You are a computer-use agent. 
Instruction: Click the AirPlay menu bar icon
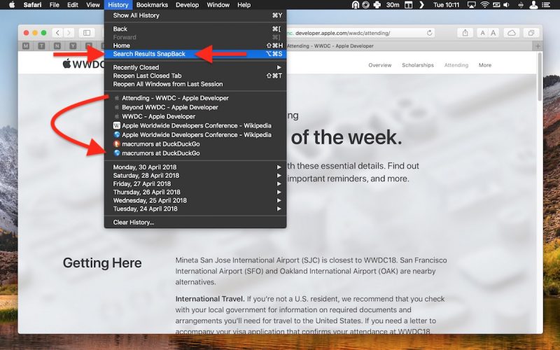pyautogui.click(x=471, y=5)
